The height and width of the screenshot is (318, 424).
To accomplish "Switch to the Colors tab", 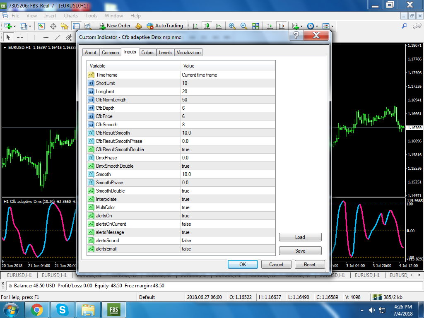I will (x=147, y=53).
